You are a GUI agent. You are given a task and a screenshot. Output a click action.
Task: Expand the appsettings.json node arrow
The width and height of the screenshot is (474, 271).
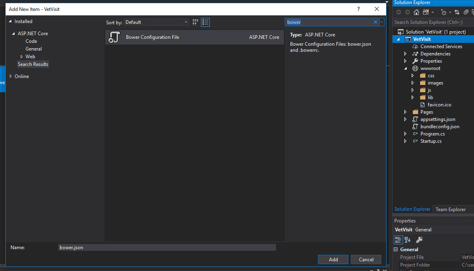pyautogui.click(x=406, y=119)
